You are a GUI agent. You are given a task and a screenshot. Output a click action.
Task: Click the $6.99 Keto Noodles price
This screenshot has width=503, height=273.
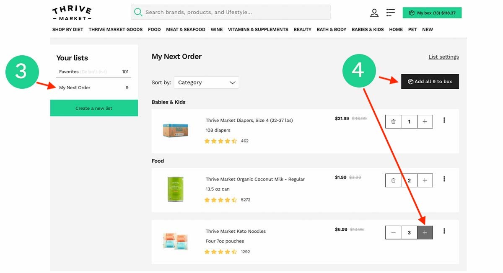point(341,229)
